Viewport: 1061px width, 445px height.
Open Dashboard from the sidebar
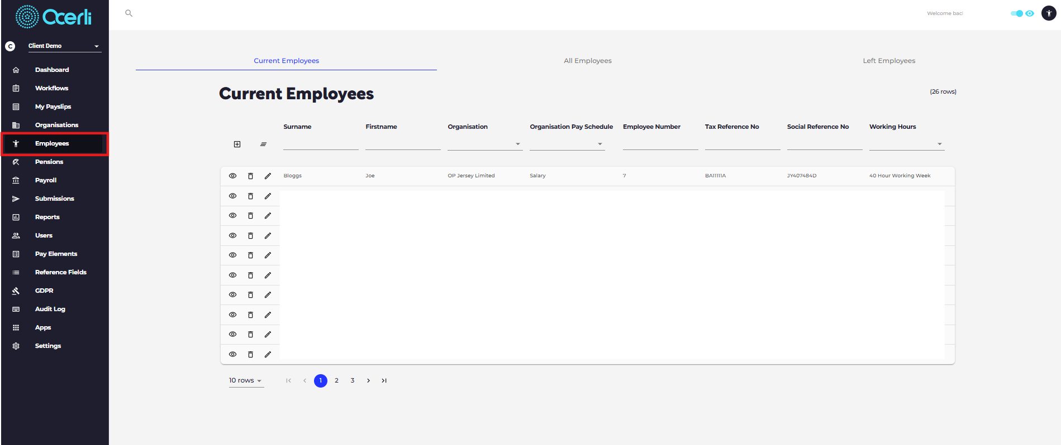click(x=52, y=70)
